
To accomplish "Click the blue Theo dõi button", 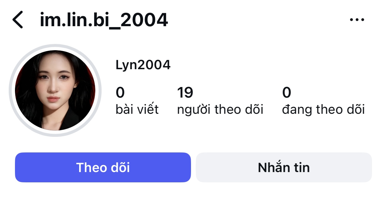I will pyautogui.click(x=103, y=167).
